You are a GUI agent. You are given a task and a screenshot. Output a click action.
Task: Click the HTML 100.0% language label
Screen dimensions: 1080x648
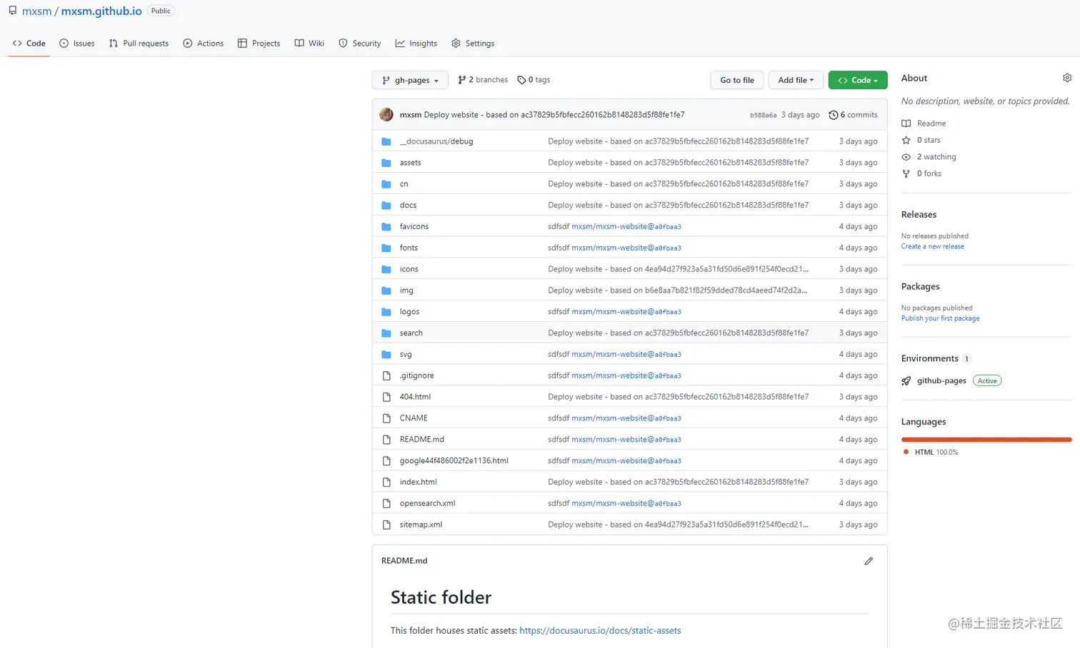click(x=936, y=452)
